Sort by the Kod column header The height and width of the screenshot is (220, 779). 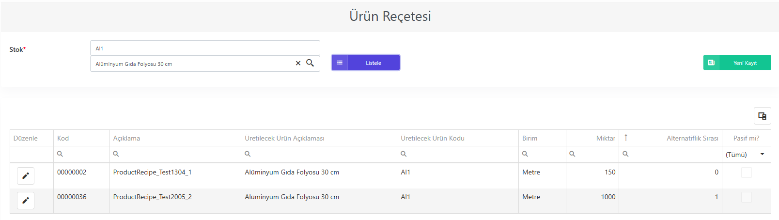63,138
